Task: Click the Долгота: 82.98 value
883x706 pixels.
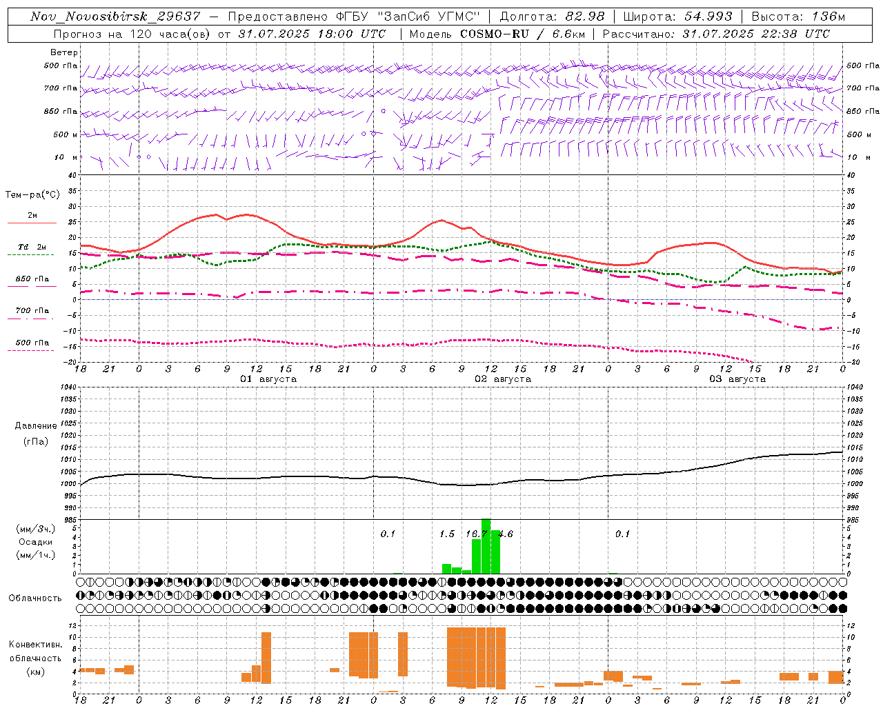Action: (x=552, y=17)
